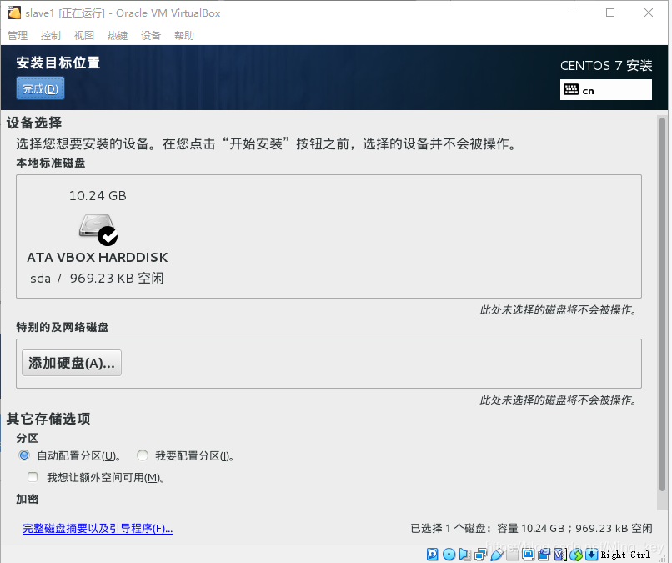Viewport: 672px width, 563px height.
Task: Open full disk summary and bootloader link
Action: (x=98, y=528)
